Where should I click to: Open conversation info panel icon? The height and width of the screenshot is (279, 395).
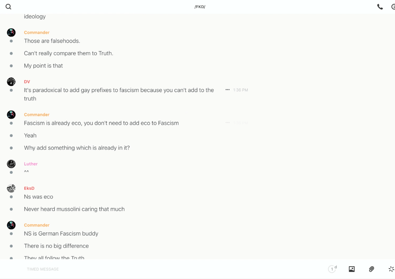[x=393, y=7]
